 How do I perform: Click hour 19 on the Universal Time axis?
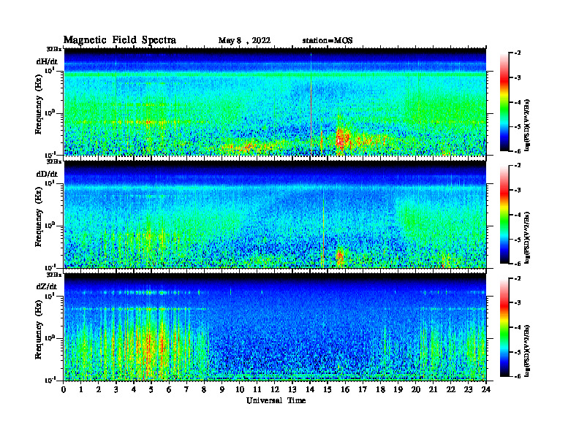tap(398, 390)
